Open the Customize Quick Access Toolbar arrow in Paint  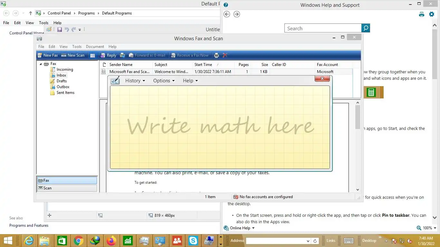tap(80, 30)
